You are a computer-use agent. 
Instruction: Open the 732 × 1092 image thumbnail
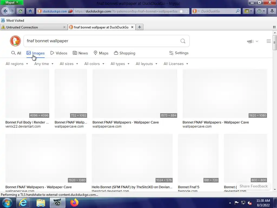pos(71,93)
